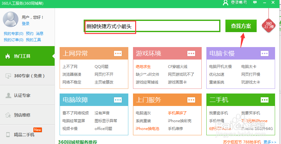The image size is (281, 144).
Task: Select office问题 entry
Action: tap(103, 129)
